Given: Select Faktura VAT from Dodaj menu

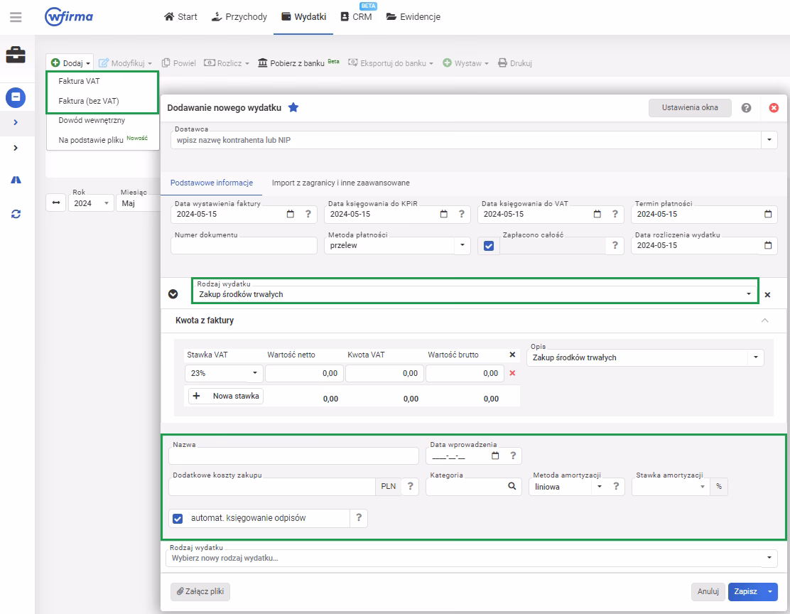Looking at the screenshot, I should (79, 81).
